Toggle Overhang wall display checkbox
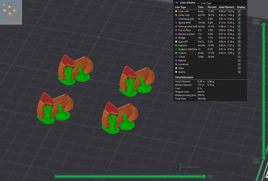 coord(239,19)
